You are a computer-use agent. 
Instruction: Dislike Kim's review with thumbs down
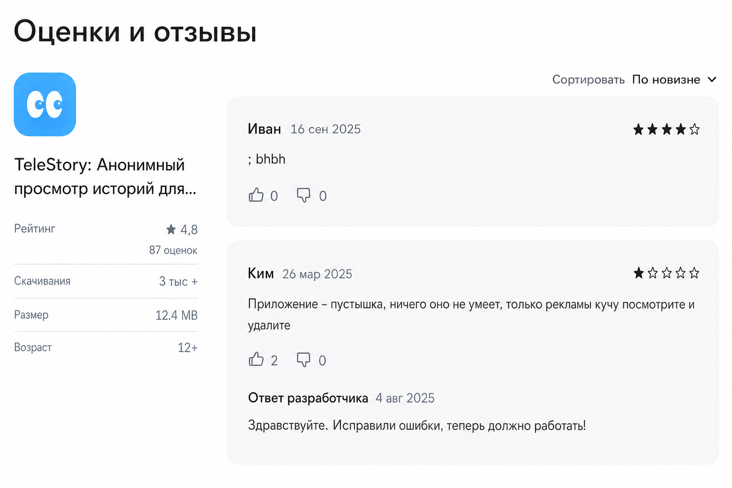click(304, 360)
